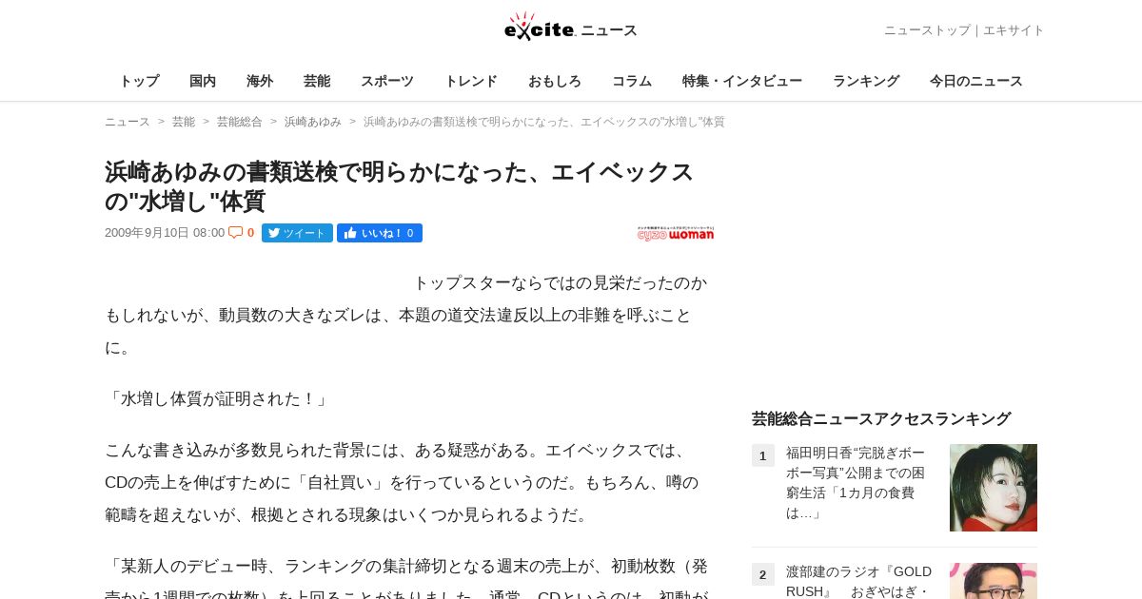Open the おもしろ news section
The image size is (1142, 599).
pyautogui.click(x=555, y=81)
